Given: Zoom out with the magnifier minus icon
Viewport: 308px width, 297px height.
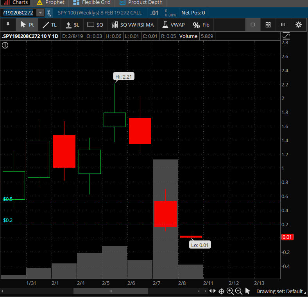Looking at the screenshot, I should click(x=238, y=291).
